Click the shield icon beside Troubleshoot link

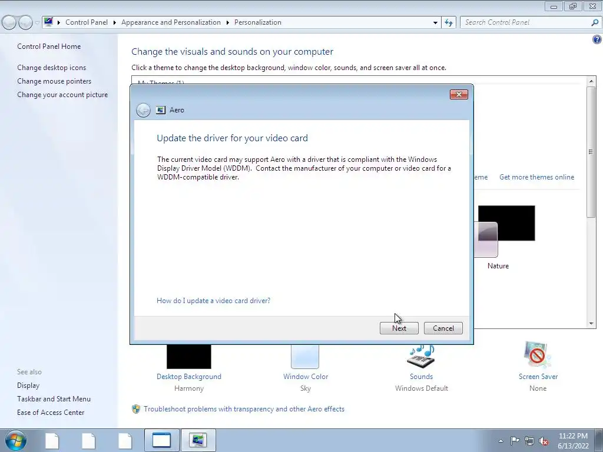pos(136,409)
